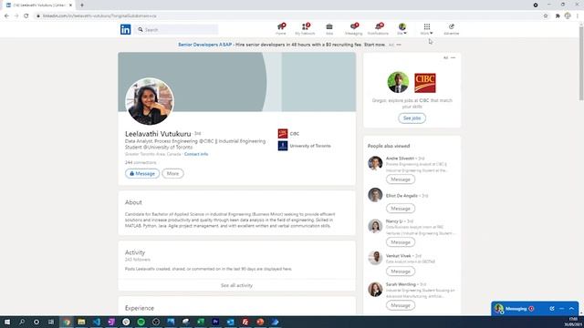Focus the LinkedIn search field
The image size is (584, 328).
[177, 29]
